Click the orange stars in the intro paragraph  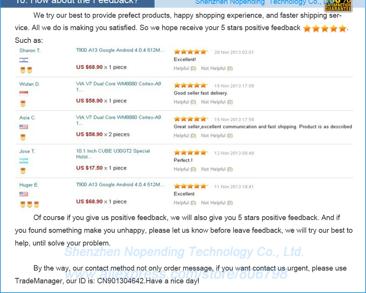325,29
